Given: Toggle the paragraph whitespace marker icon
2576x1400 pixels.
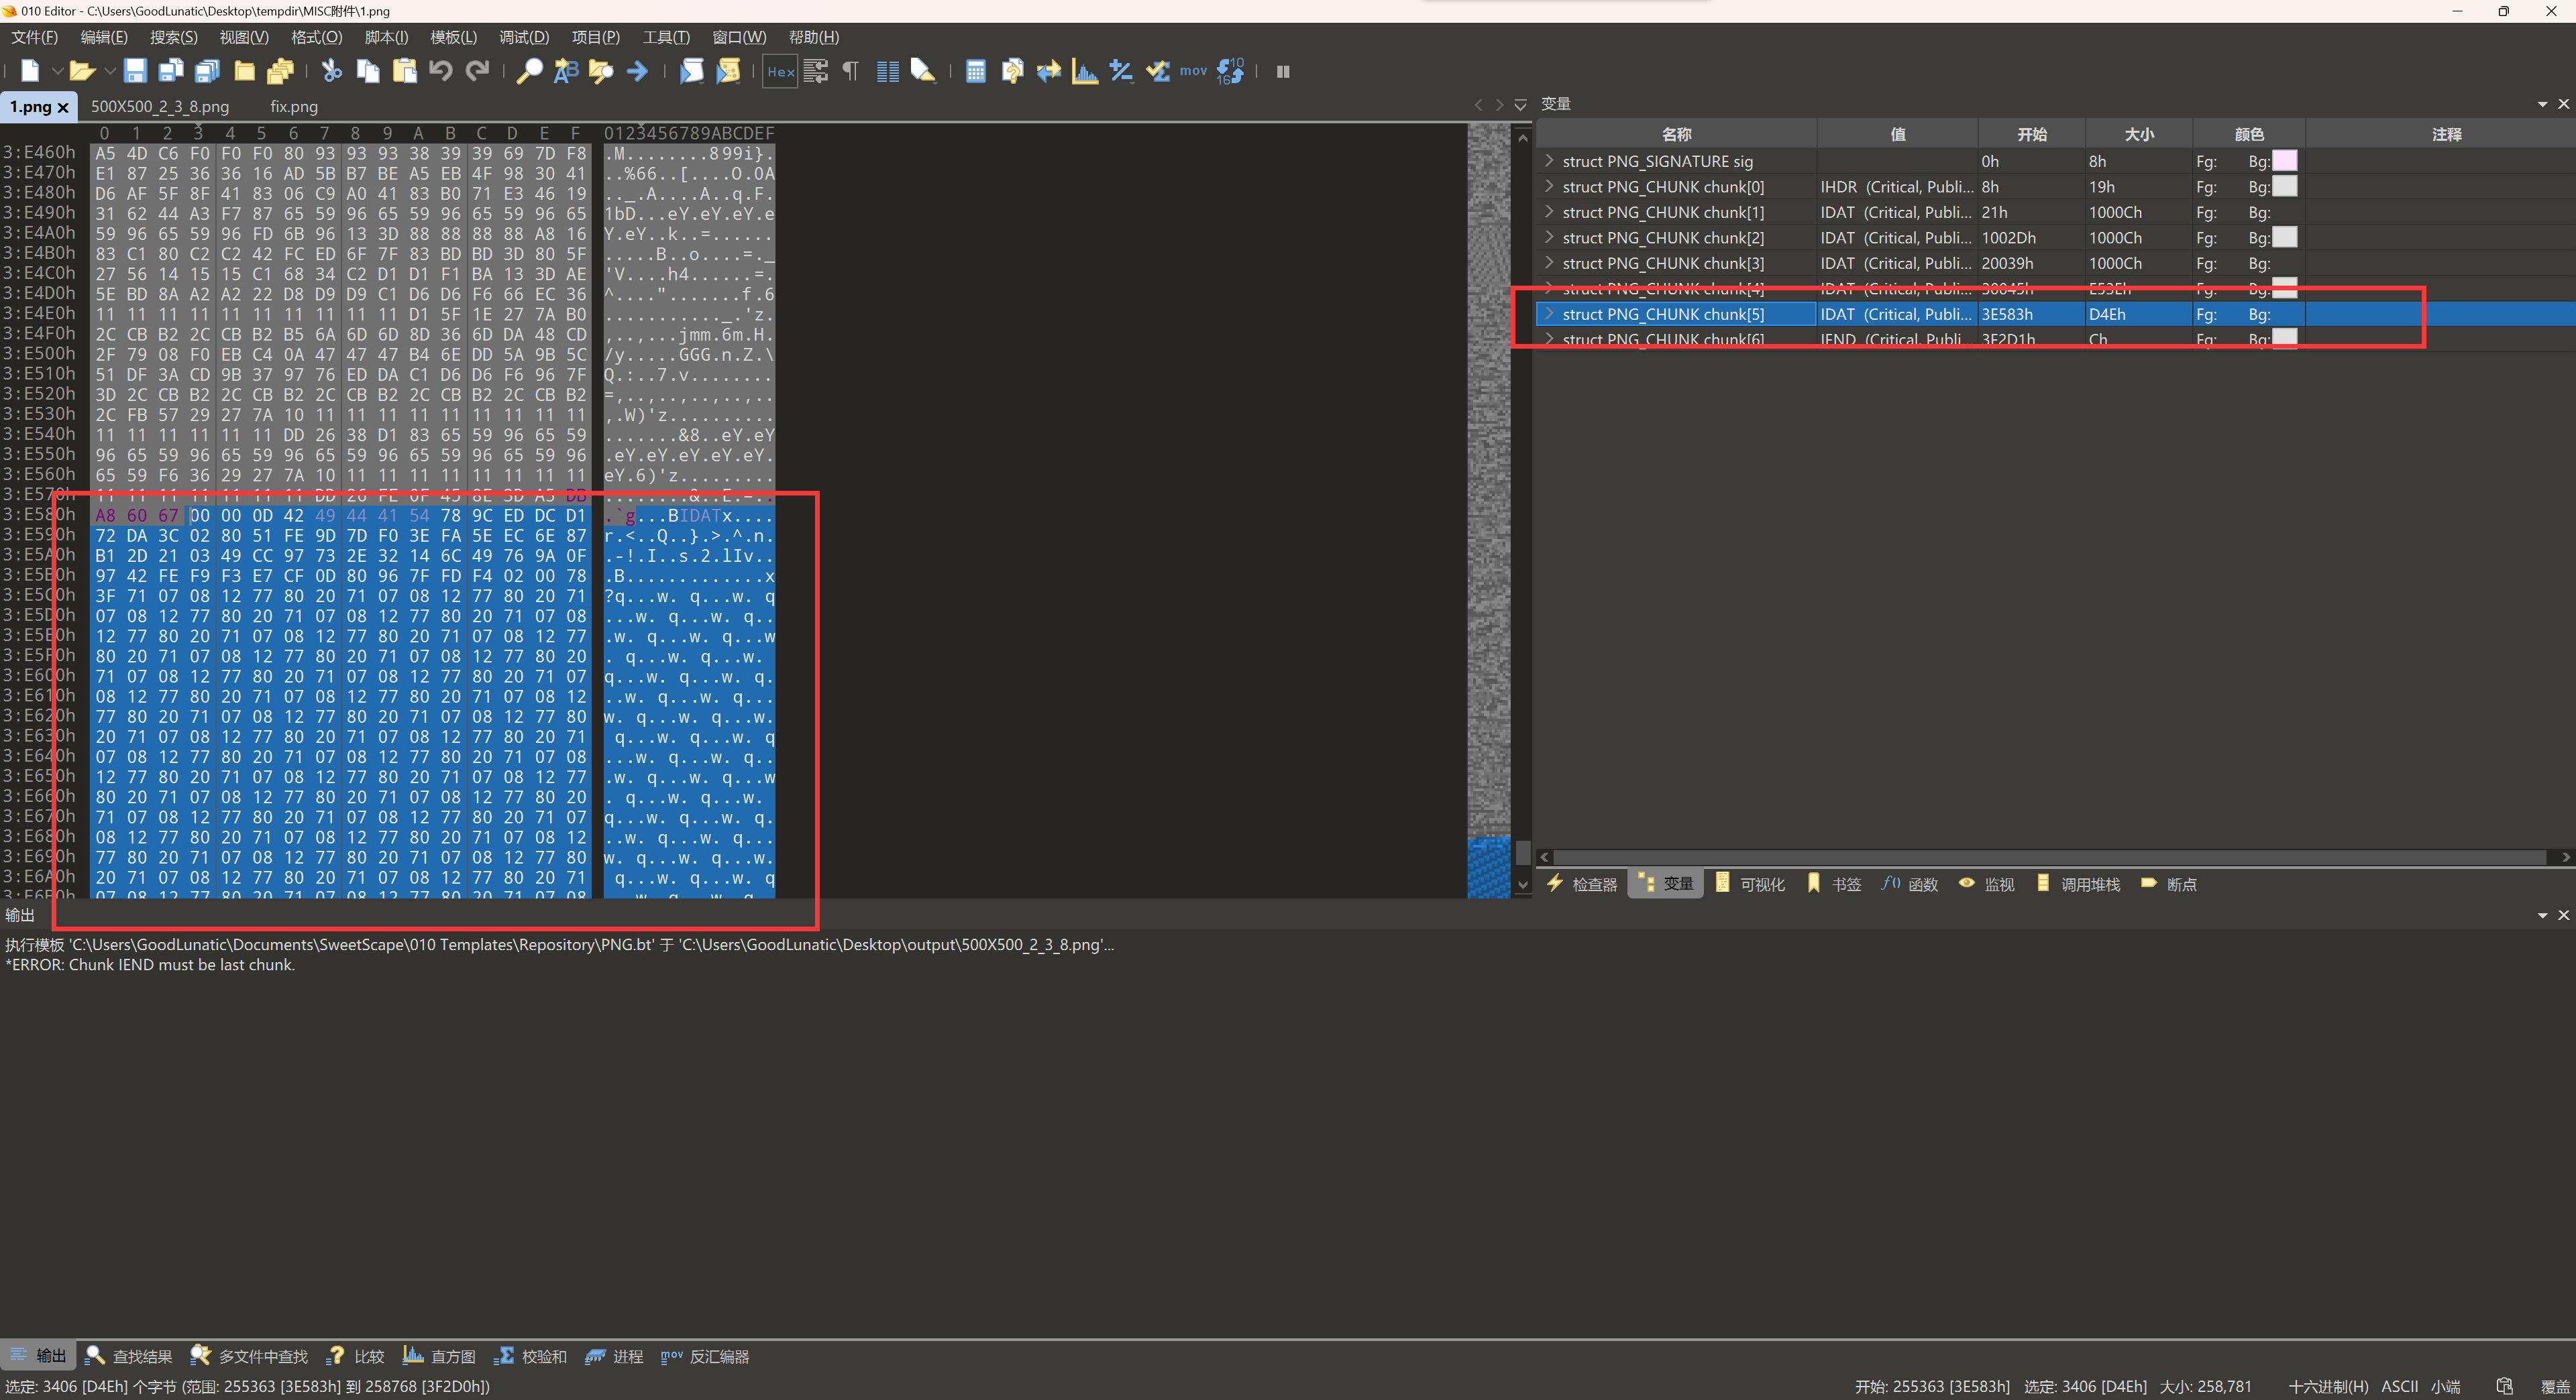Looking at the screenshot, I should pos(851,71).
